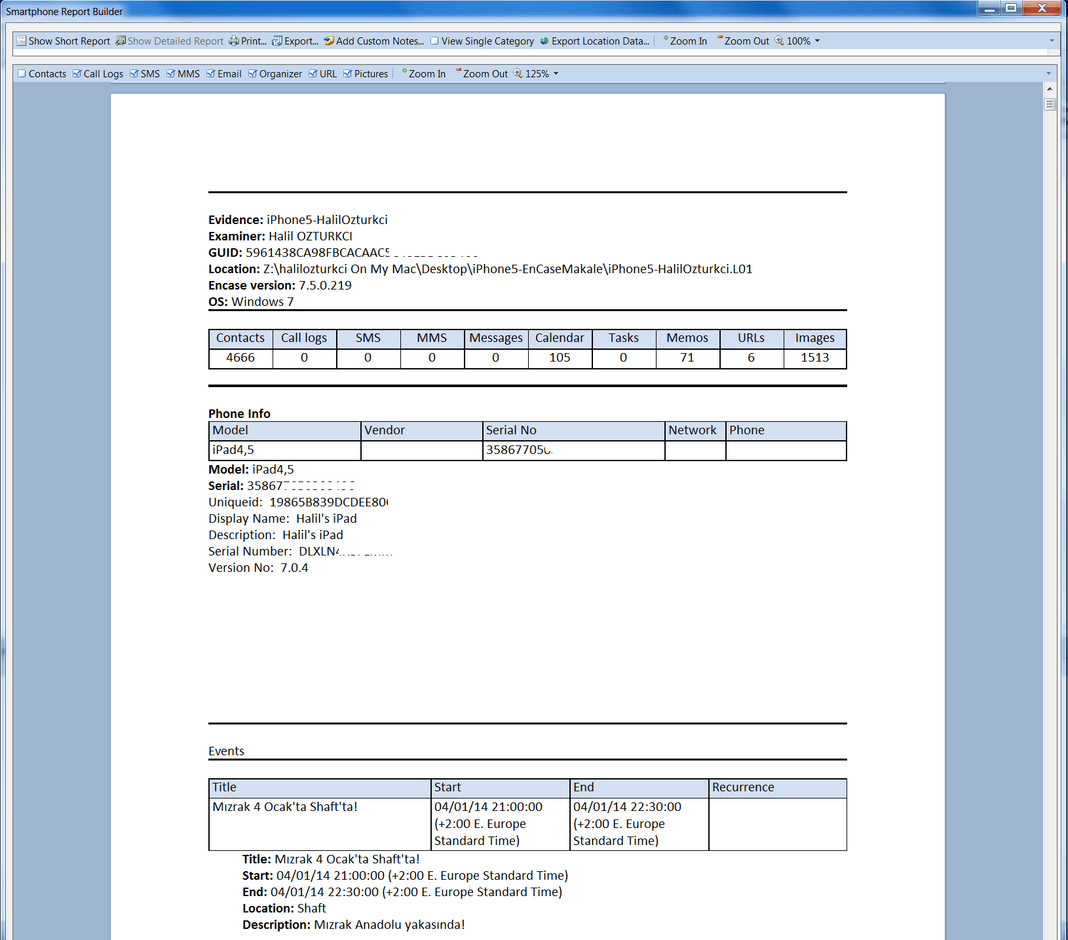Click the Print printer icon

(x=234, y=41)
